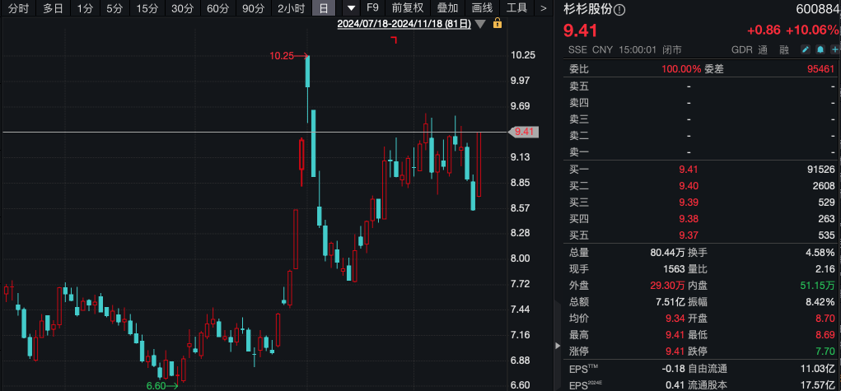The width and height of the screenshot is (841, 391).
Task: Click the 委比 100.00% value
Action: 681,69
